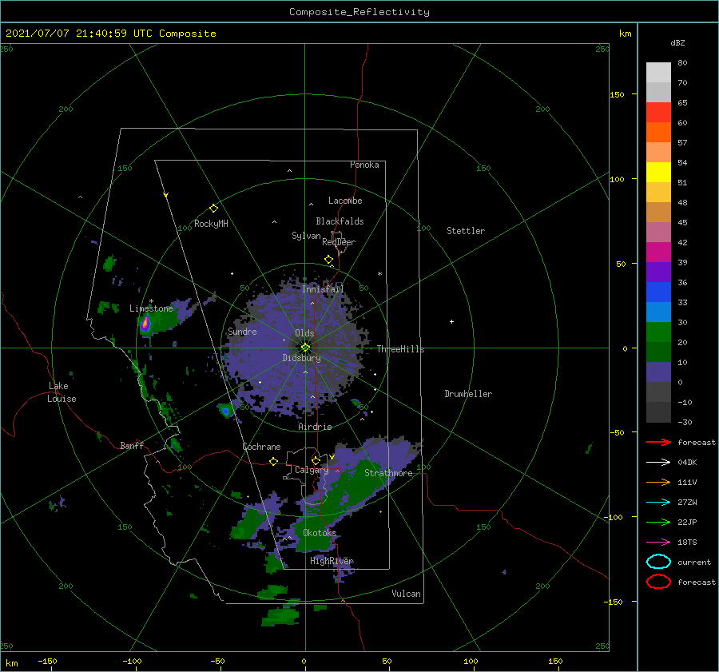Screen dimensions: 719x672
Task: Click the Lake Louise label
Action: click(x=62, y=392)
